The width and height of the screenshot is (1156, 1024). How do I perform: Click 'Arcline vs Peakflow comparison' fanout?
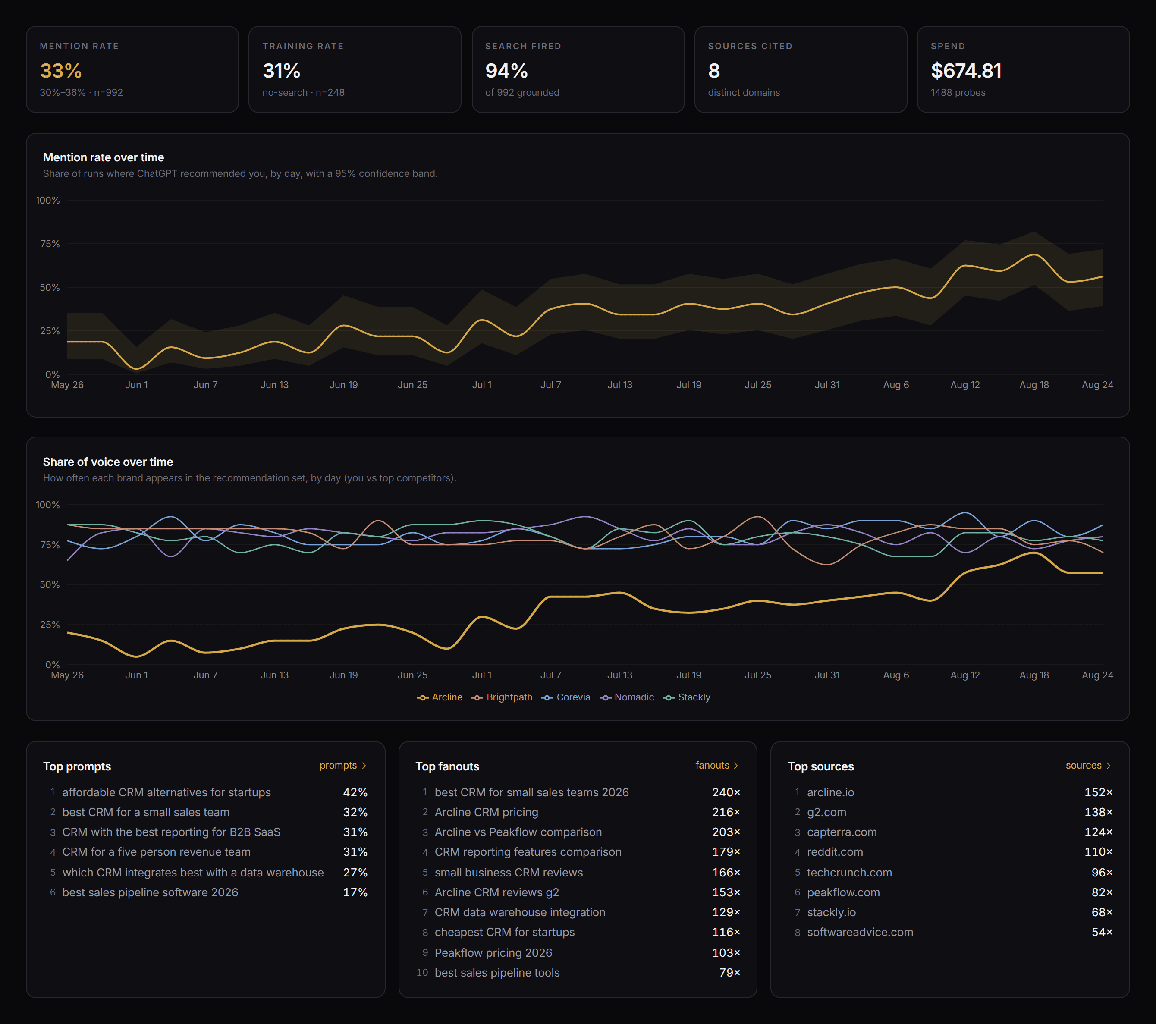click(518, 832)
